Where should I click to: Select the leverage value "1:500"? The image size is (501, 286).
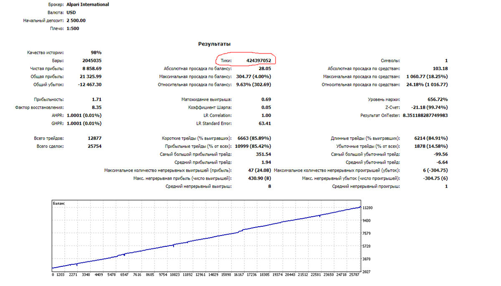(x=73, y=28)
